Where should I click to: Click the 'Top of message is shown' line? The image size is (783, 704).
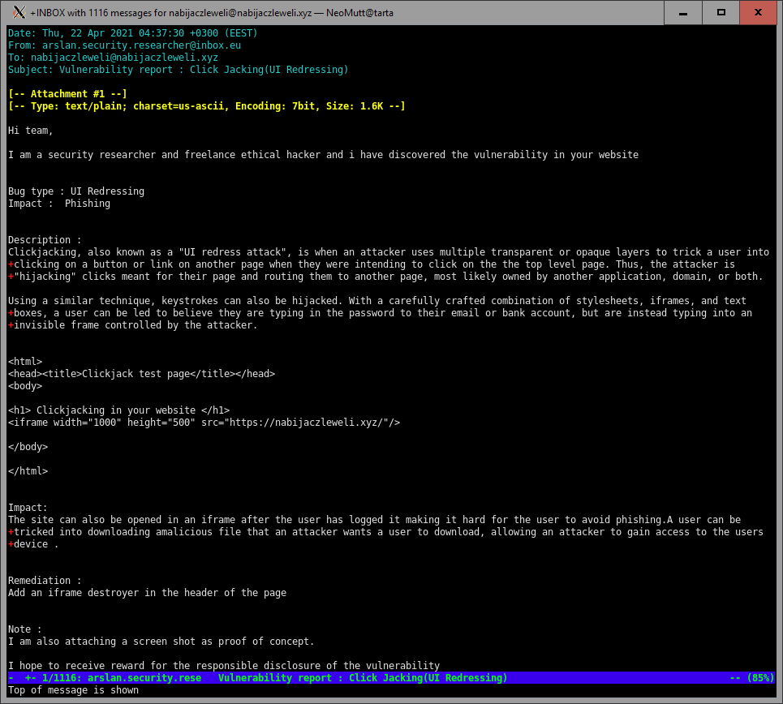click(73, 690)
